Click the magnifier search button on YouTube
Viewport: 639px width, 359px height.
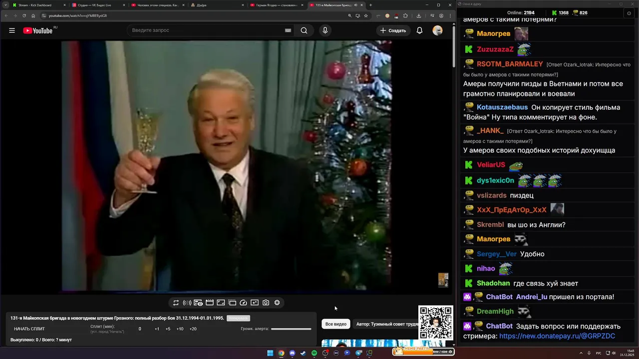(x=304, y=30)
